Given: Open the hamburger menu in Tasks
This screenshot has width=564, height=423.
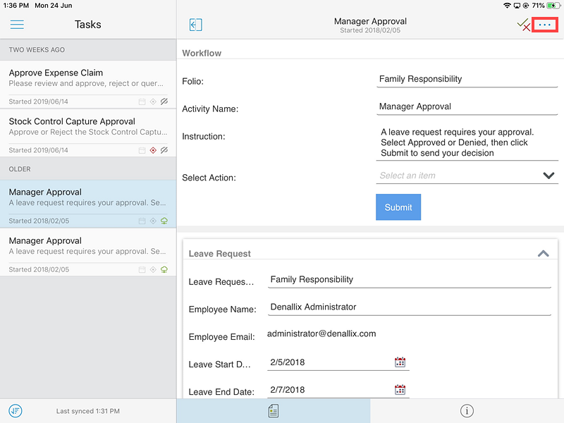Looking at the screenshot, I should point(17,25).
